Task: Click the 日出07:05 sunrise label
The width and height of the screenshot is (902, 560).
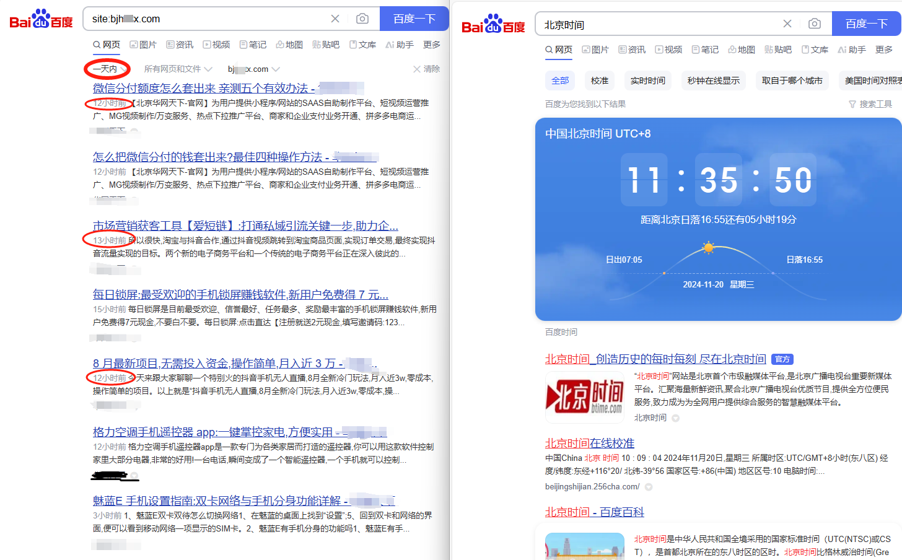Action: (x=624, y=260)
